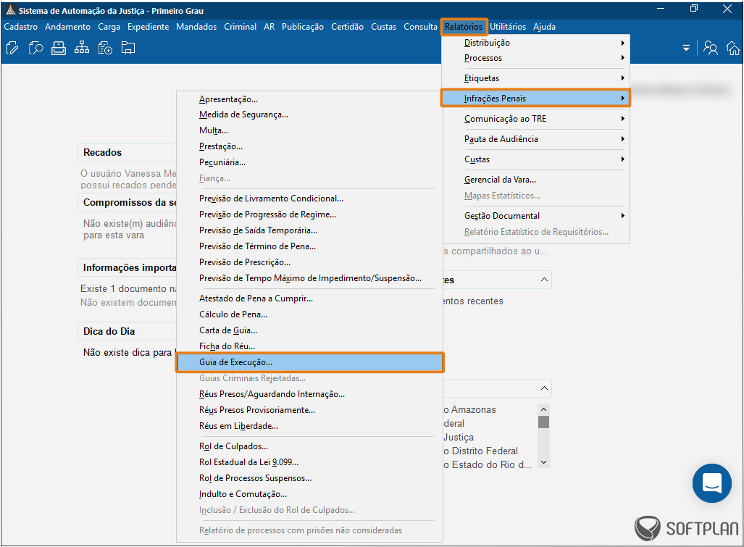Select Indulto e Comutação...
The height and width of the screenshot is (547, 744).
point(309,494)
